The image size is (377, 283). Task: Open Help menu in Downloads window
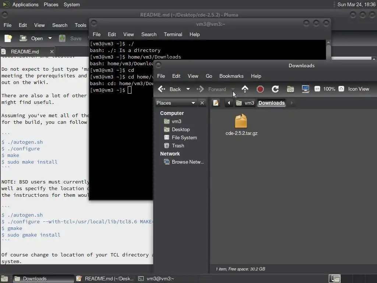256,76
